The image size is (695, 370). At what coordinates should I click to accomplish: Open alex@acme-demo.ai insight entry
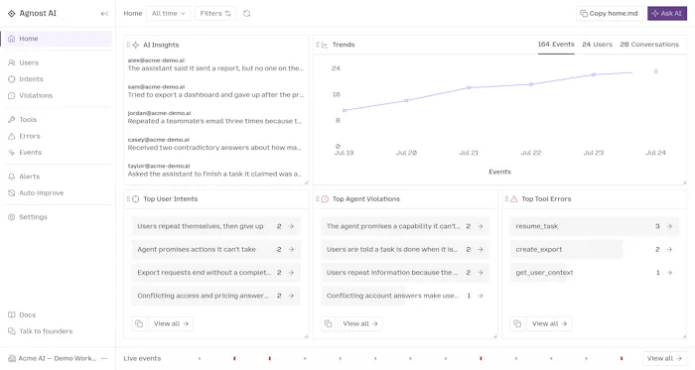point(215,64)
